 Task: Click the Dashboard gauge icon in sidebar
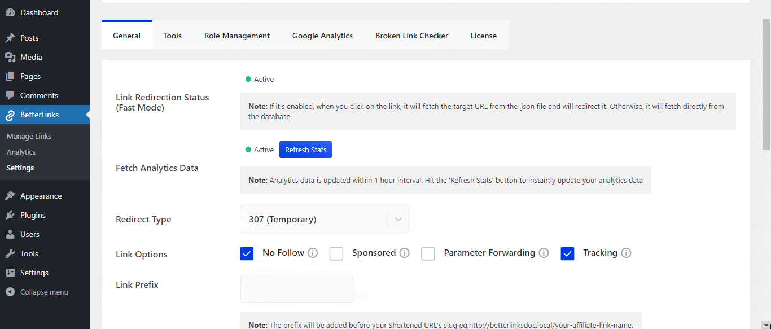(x=10, y=12)
